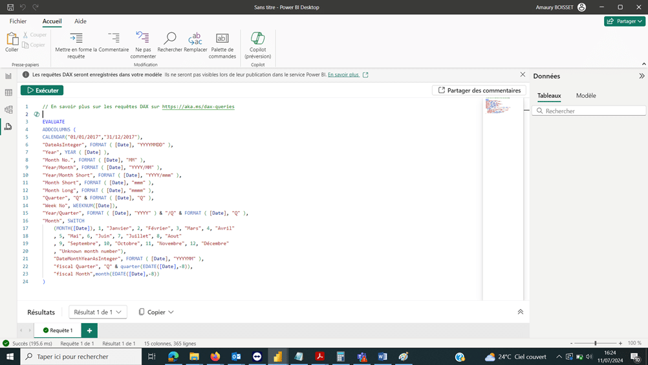The image size is (648, 365).
Task: Click the Copier icon in ribbon
Action: tap(26, 45)
